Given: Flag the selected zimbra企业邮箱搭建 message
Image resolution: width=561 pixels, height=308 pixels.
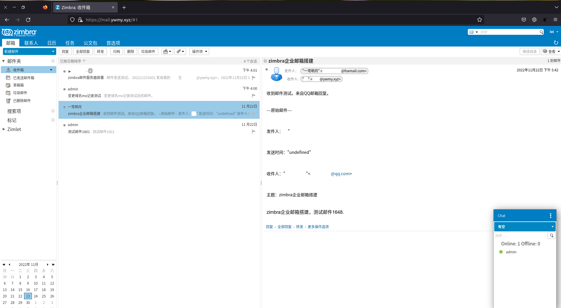Looking at the screenshot, I should click(x=254, y=113).
